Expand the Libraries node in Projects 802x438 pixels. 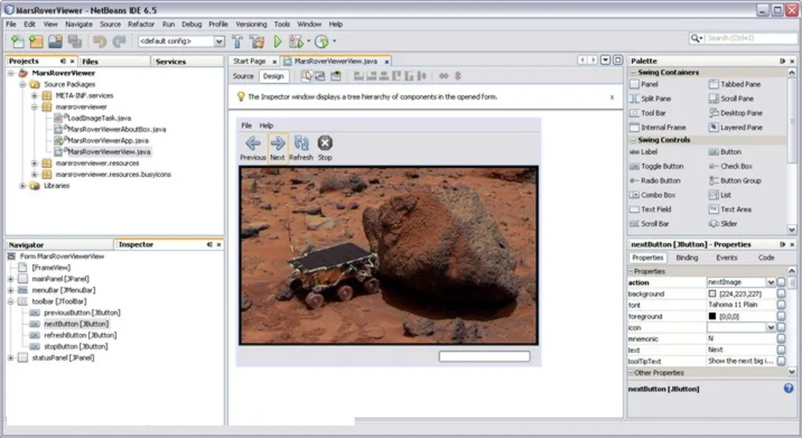pos(23,186)
